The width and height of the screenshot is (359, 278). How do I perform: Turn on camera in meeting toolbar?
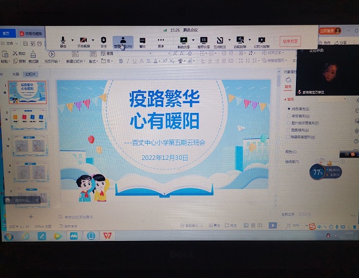pyautogui.click(x=85, y=41)
